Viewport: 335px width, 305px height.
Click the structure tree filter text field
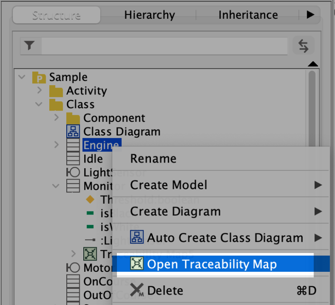[x=164, y=46]
